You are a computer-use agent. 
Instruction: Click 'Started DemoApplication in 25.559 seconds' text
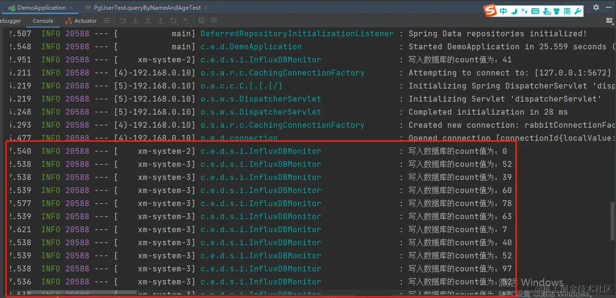(507, 47)
